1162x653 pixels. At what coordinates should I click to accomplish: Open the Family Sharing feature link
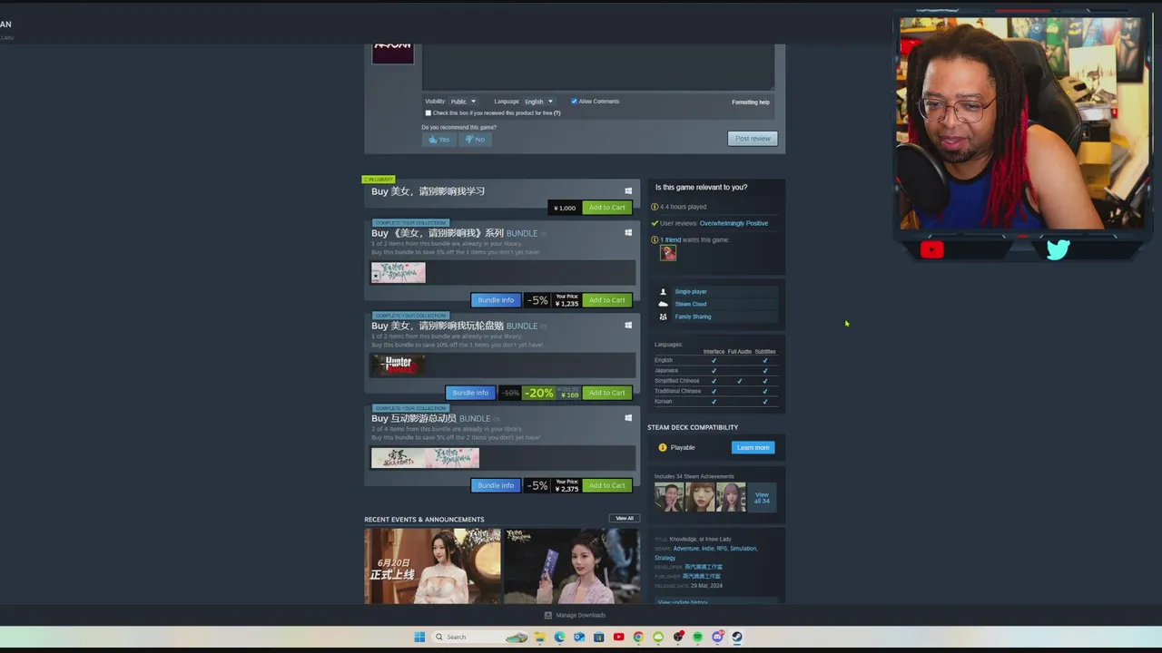pos(693,317)
